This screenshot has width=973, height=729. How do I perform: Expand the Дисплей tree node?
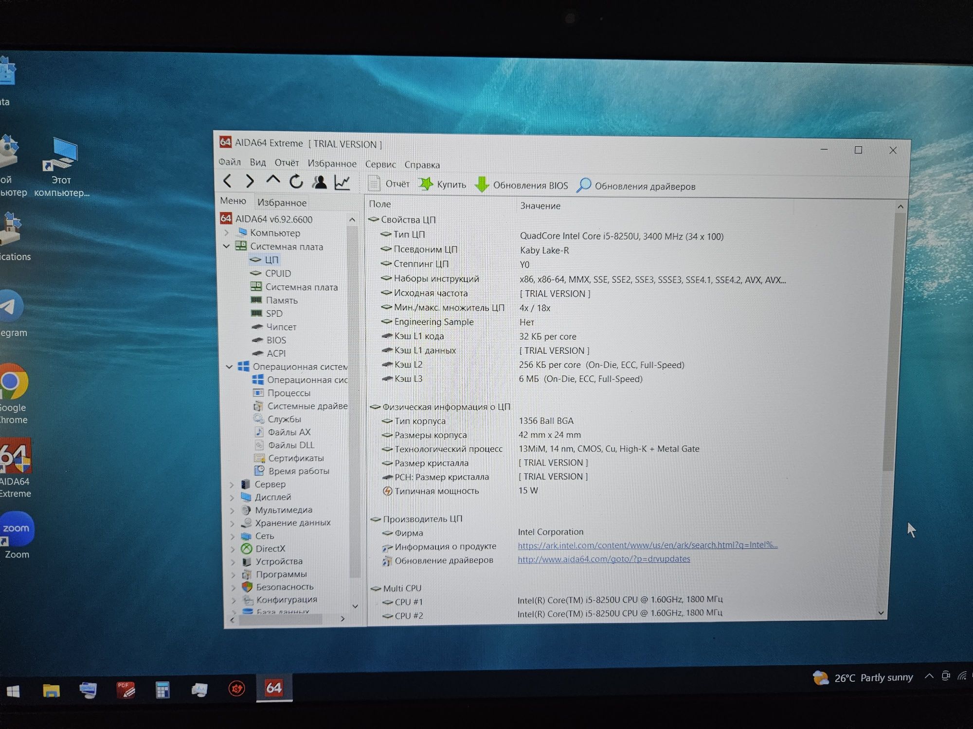click(x=232, y=497)
